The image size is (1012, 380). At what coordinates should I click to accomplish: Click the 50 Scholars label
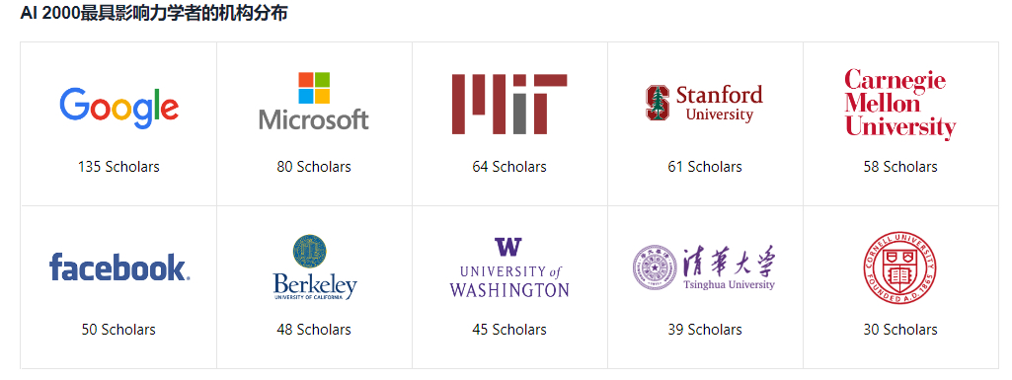tap(118, 329)
